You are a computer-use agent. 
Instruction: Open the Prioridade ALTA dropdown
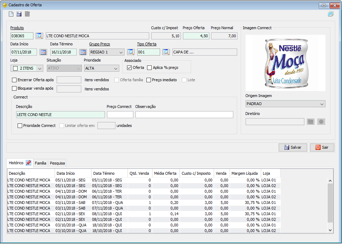click(102, 69)
